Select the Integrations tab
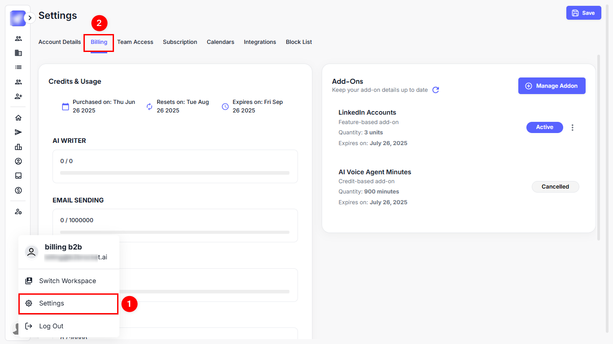The image size is (613, 344). (260, 42)
